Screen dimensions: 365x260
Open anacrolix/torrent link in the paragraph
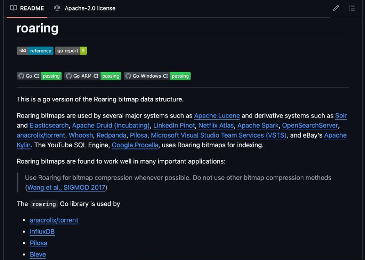click(41, 135)
